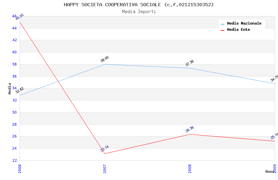Click the blue Media Nazionale legend swatch
This screenshot has height=180, width=278.
click(223, 24)
